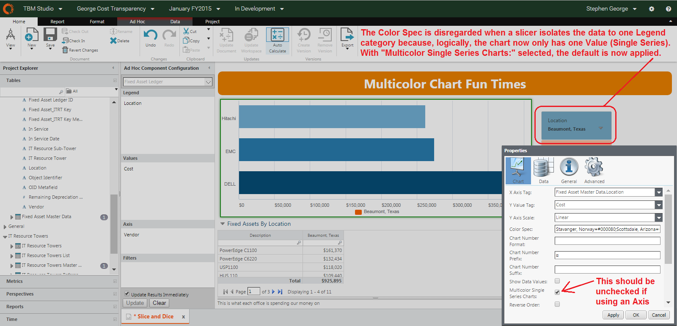Click the Cut scissors icon
The width and height of the screenshot is (677, 326).
point(186,31)
